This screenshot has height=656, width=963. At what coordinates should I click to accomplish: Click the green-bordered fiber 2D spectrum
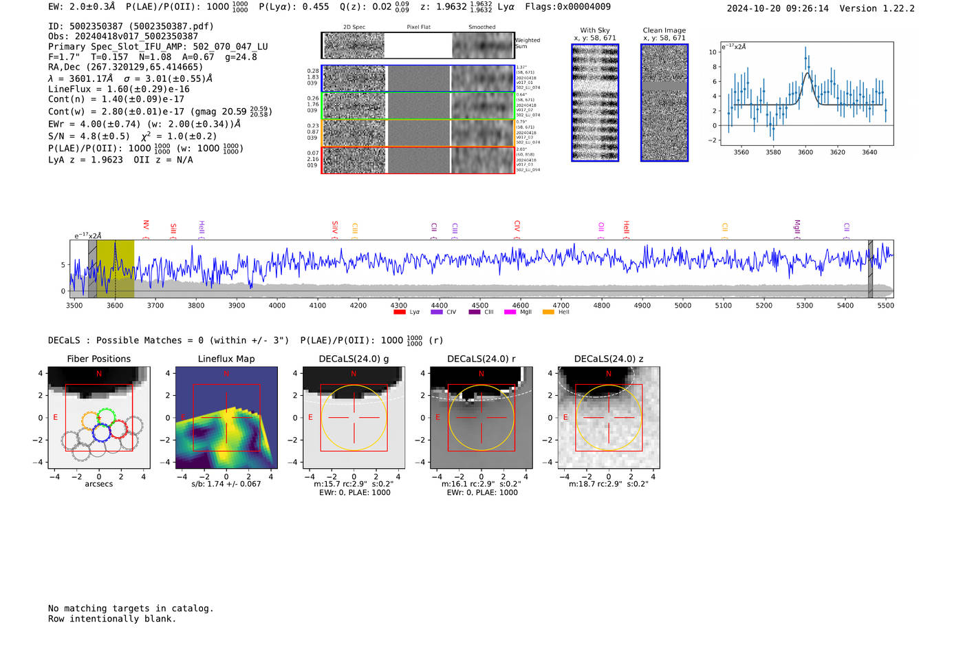point(418,106)
